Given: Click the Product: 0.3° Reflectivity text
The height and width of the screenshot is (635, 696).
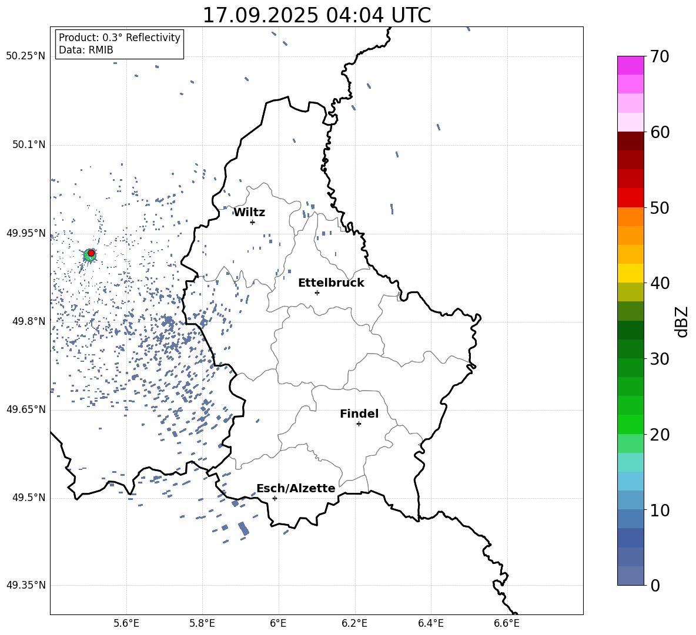Looking at the screenshot, I should point(119,38).
